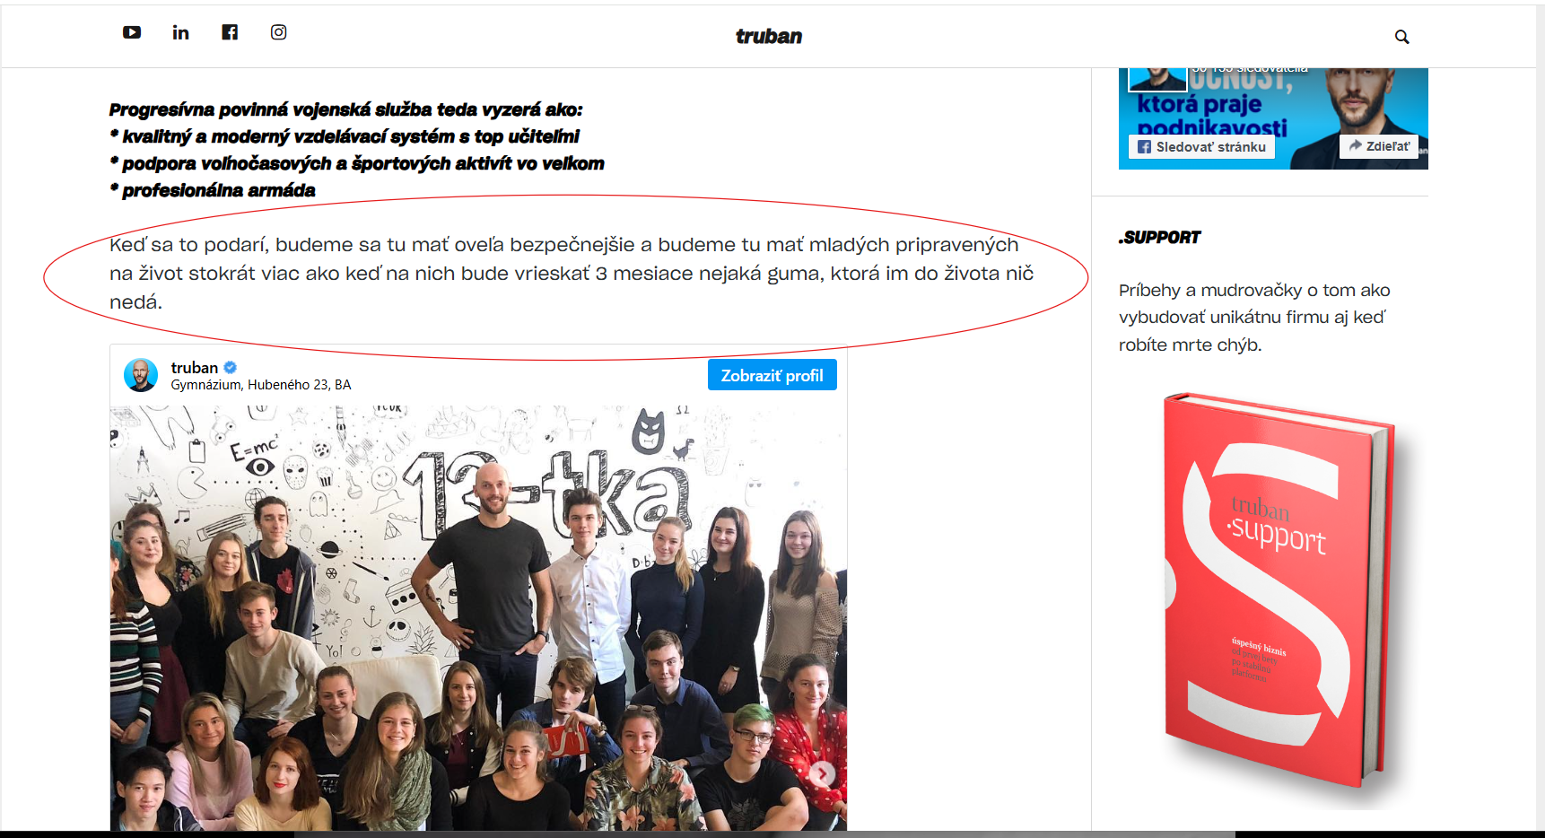The image size is (1545, 838).
Task: Open the .SUPPORT sidebar heading
Action: pyautogui.click(x=1159, y=238)
